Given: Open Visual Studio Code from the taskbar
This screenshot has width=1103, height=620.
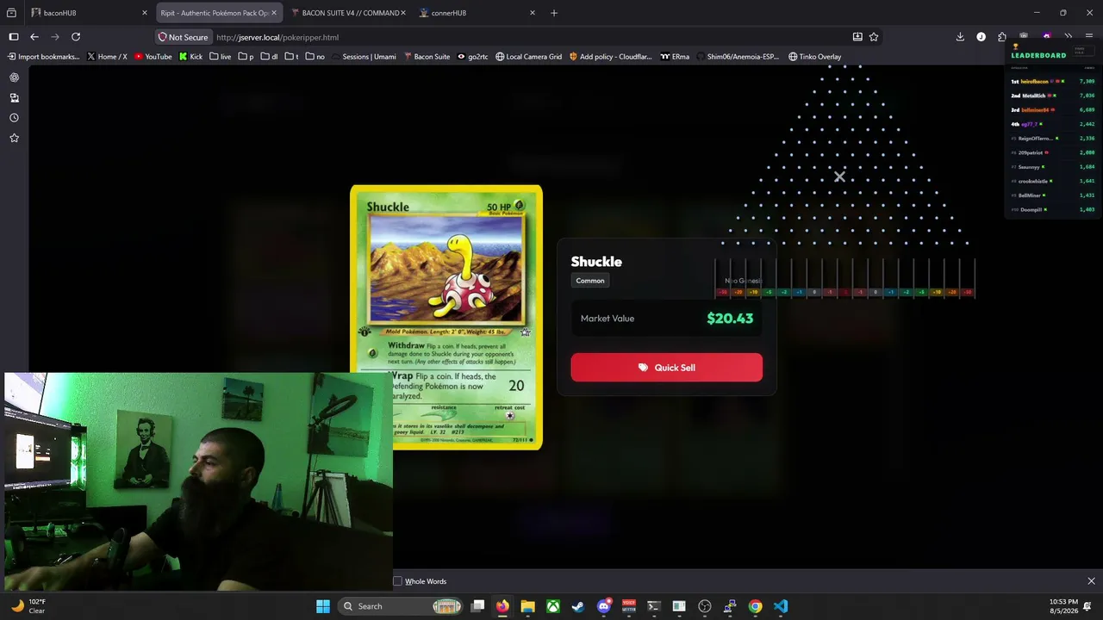Looking at the screenshot, I should 781,606.
